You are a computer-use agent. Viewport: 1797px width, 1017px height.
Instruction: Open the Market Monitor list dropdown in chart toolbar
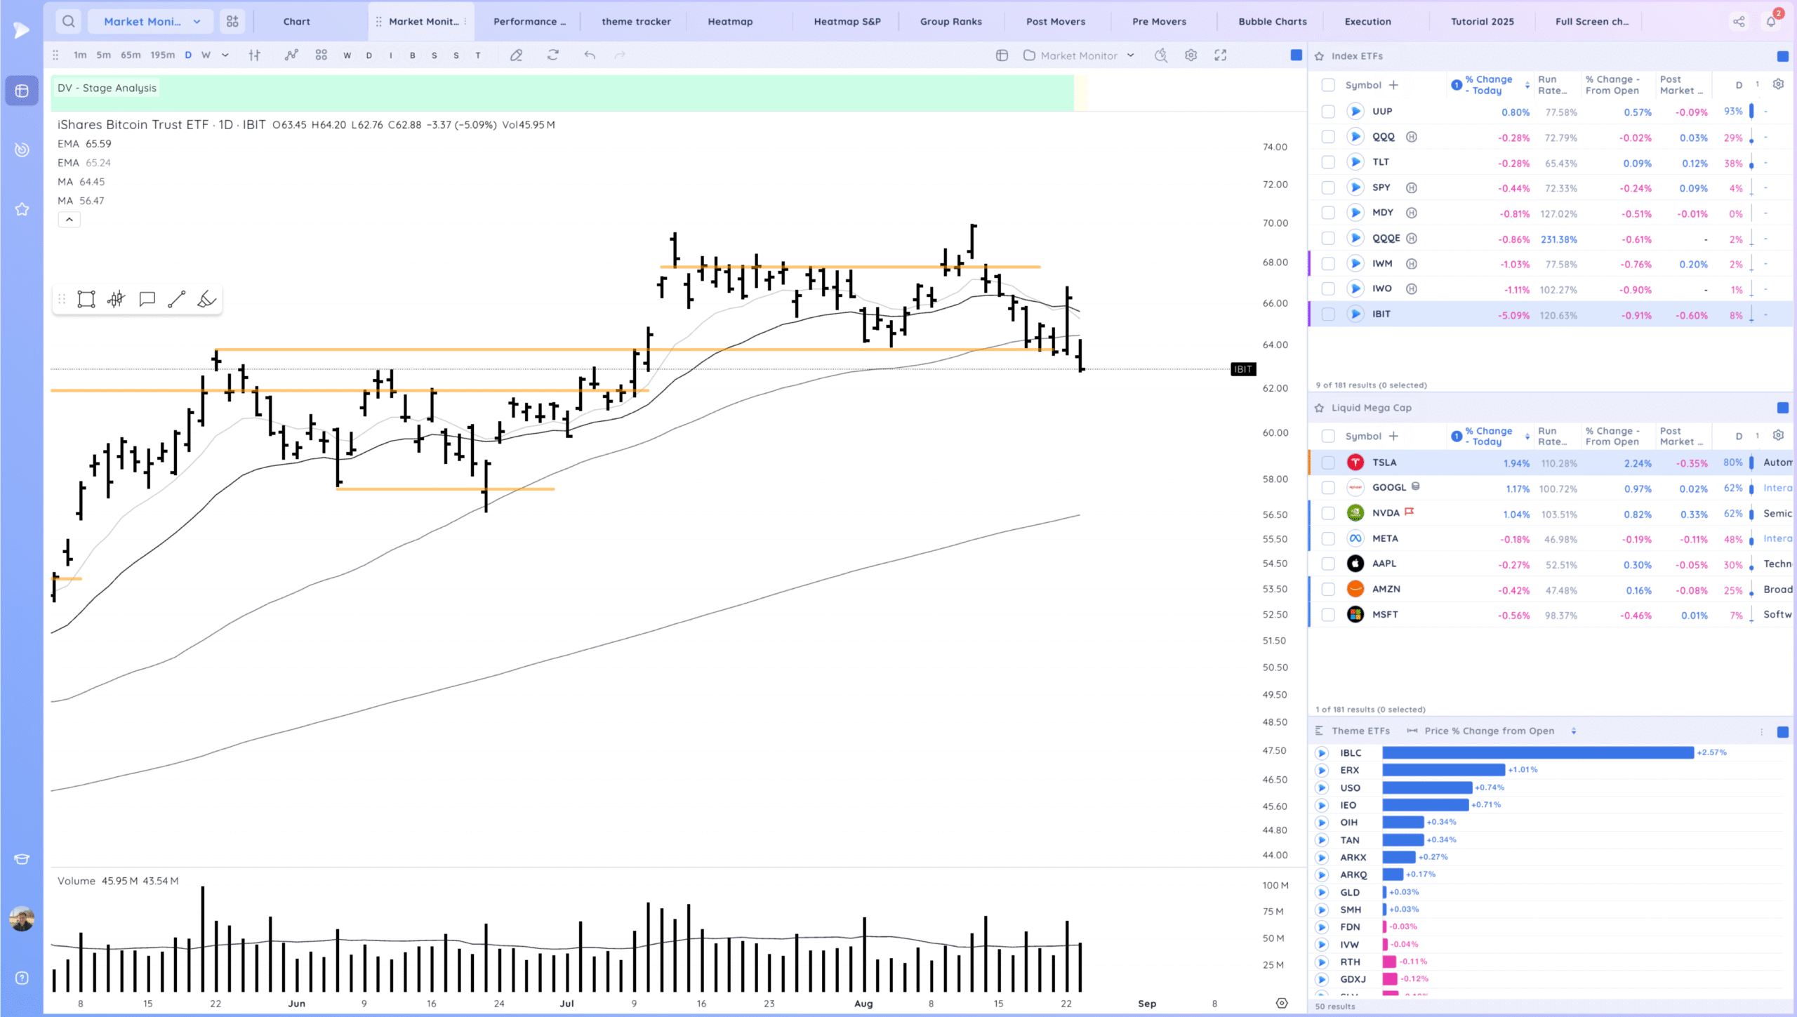point(1079,55)
